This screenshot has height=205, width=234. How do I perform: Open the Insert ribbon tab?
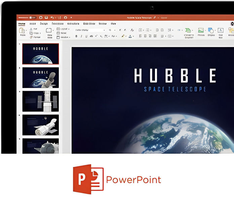click(33, 24)
